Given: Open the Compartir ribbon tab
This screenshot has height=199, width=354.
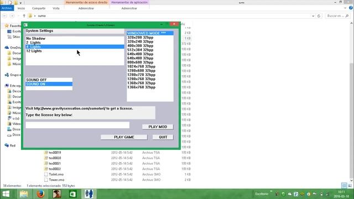Looking at the screenshot, I should point(39,8).
